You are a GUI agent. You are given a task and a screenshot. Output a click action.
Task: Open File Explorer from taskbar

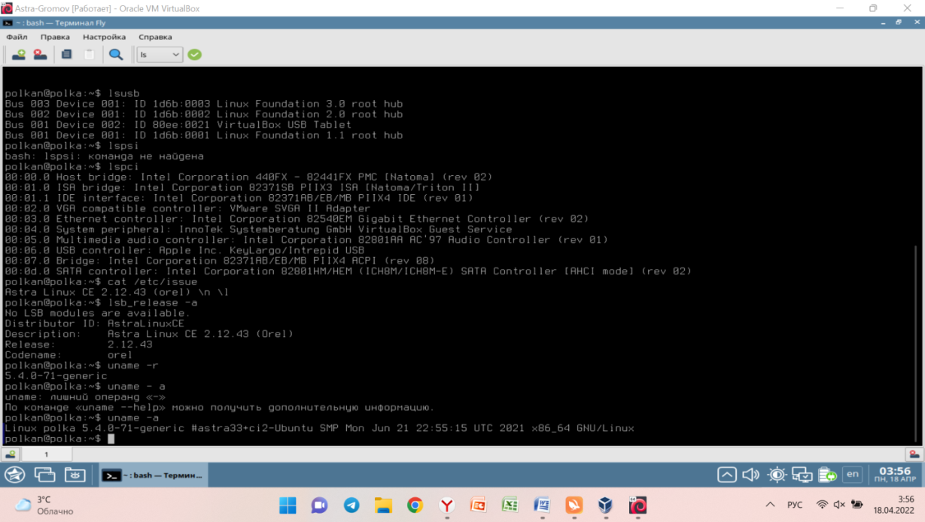click(383, 505)
